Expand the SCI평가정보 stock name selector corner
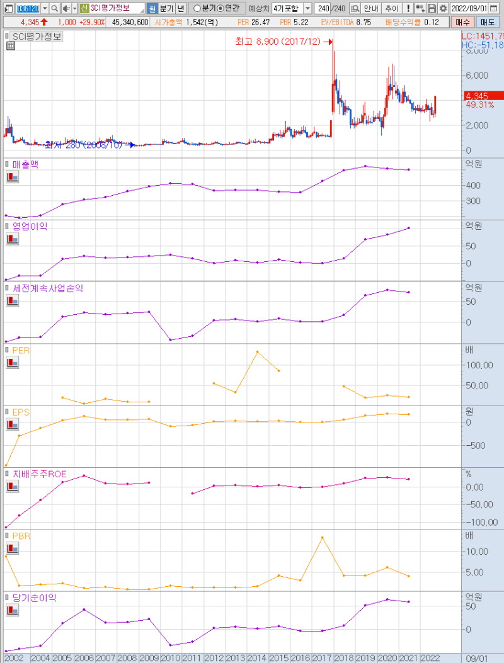This screenshot has width=504, height=663. 142,9
